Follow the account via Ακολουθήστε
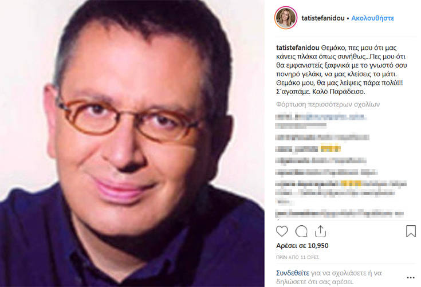This screenshot has height=287, width=421. (x=373, y=18)
